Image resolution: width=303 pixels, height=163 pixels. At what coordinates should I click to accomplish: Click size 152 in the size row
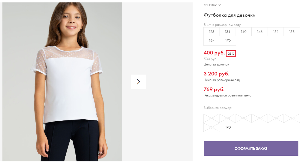276,32
